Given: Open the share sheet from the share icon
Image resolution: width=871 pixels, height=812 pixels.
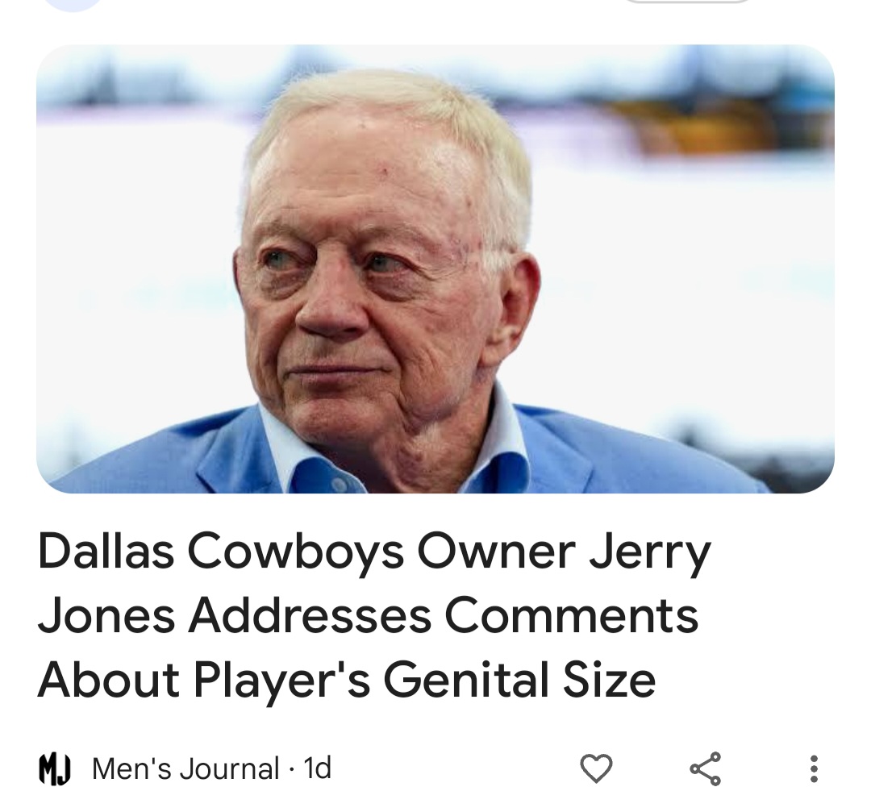Looking at the screenshot, I should pyautogui.click(x=706, y=768).
